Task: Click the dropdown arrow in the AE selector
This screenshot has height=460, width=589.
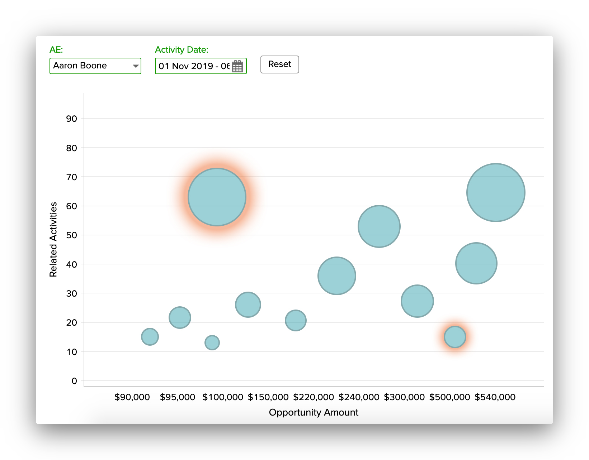Action: pos(136,66)
